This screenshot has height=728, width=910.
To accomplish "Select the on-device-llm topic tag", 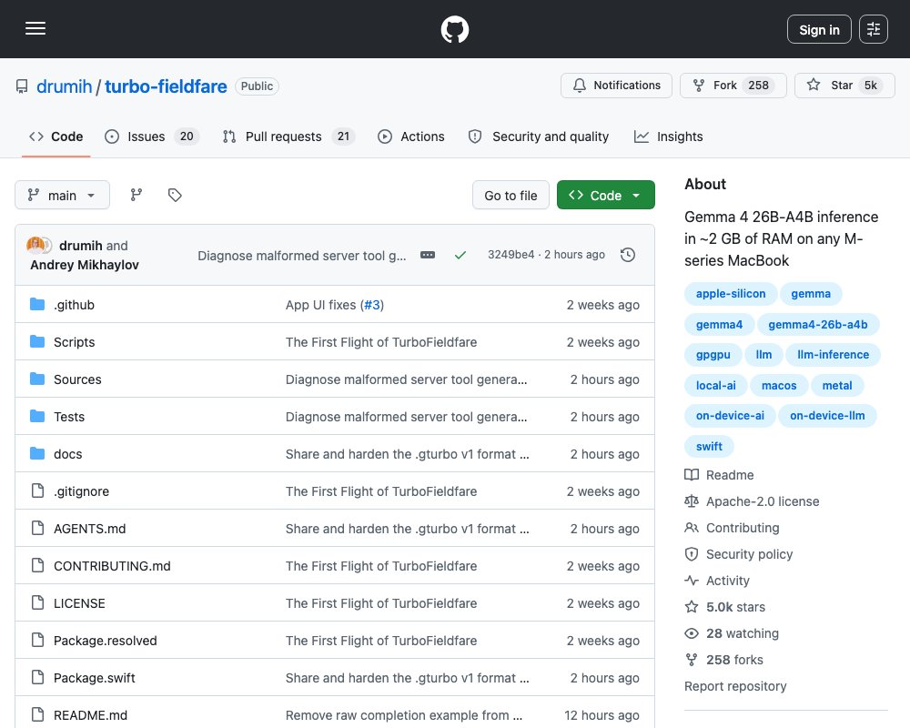I will (827, 416).
